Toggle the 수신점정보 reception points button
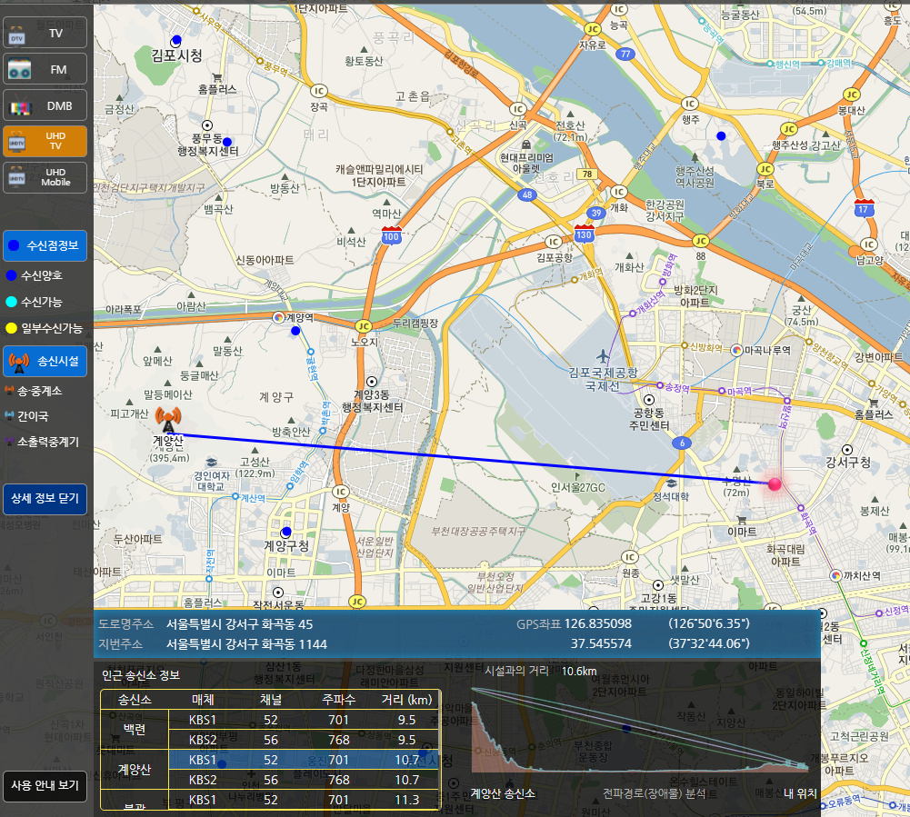Image resolution: width=910 pixels, height=817 pixels. pos(45,245)
